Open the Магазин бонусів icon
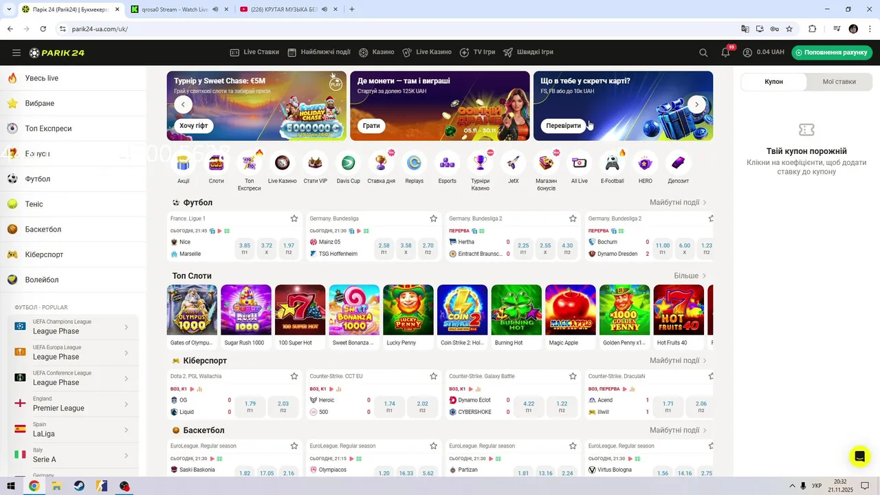The image size is (880, 495). click(546, 163)
